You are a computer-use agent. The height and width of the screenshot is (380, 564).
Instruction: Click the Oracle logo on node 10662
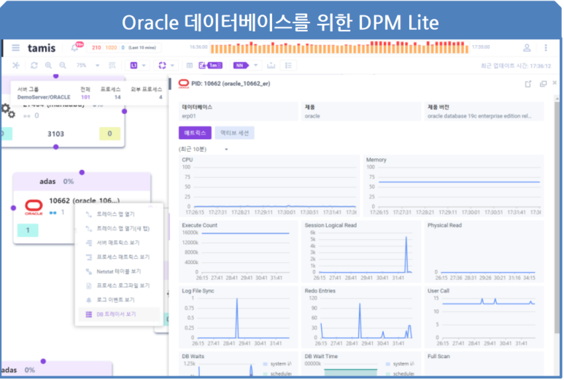coord(34,207)
